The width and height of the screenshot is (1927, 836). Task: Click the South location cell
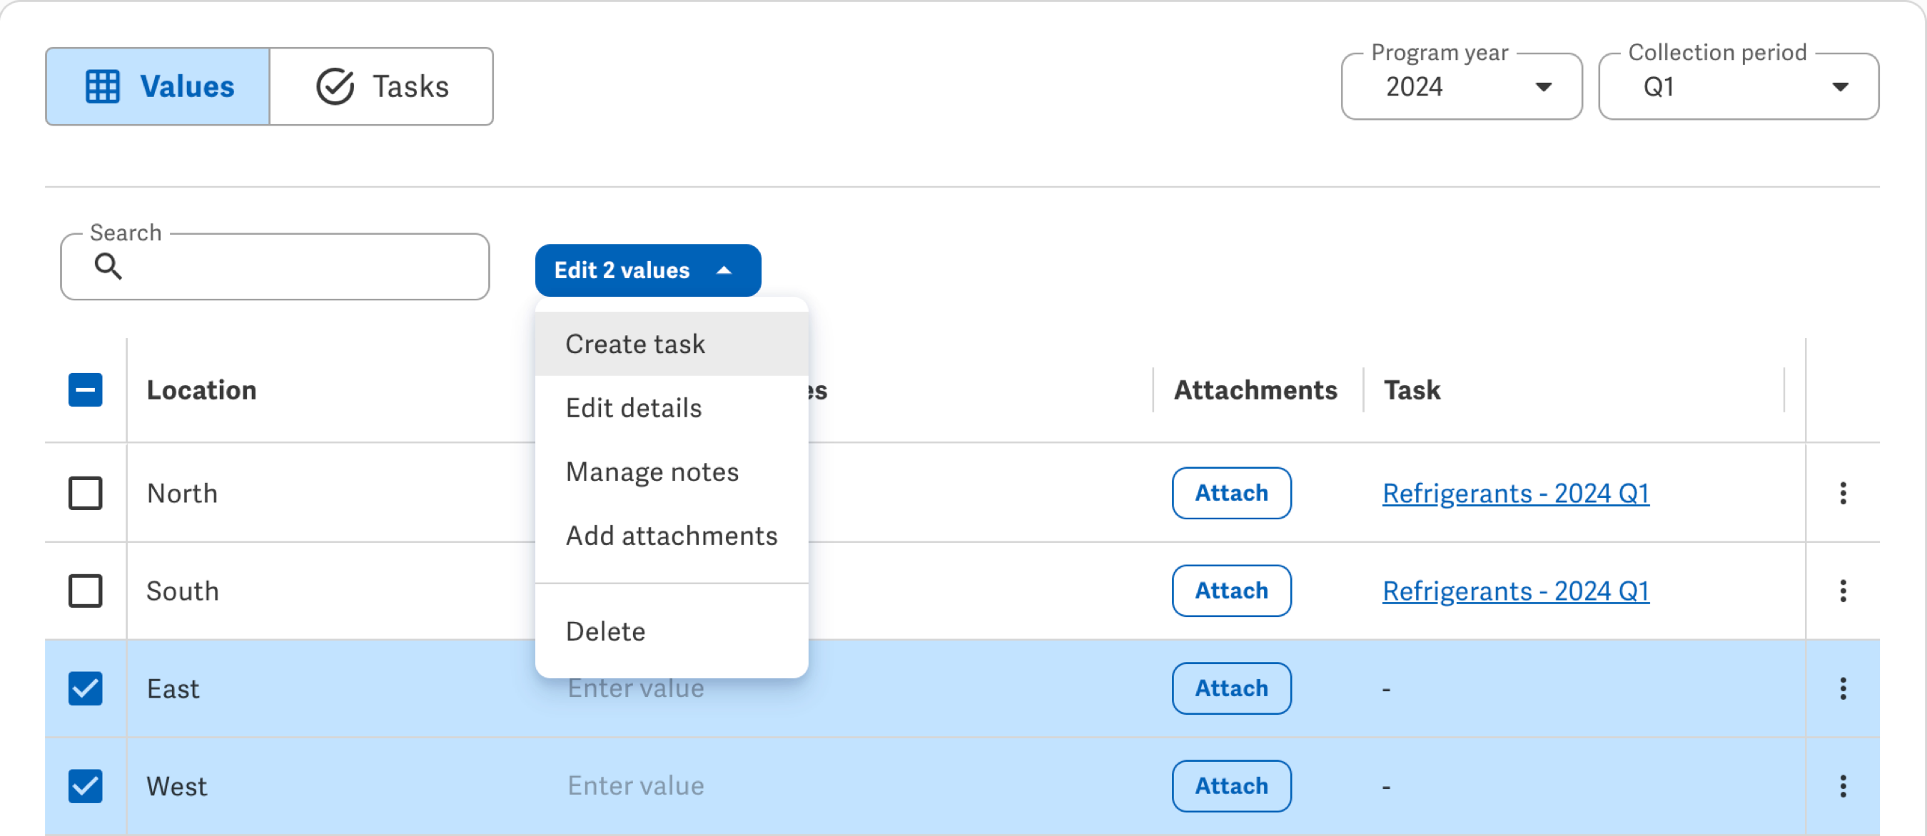tap(183, 591)
